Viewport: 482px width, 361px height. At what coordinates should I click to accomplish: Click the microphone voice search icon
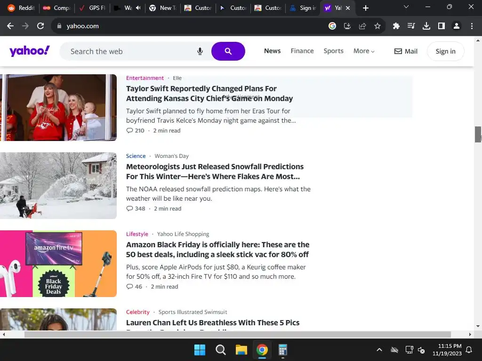pyautogui.click(x=200, y=51)
